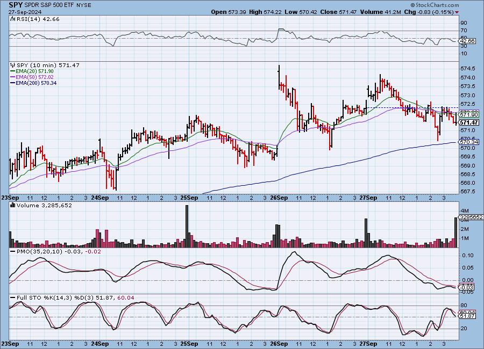Screen dimensions: 484x349
Task: Click the 51.87 stochastic axis tag
Action: [467, 316]
